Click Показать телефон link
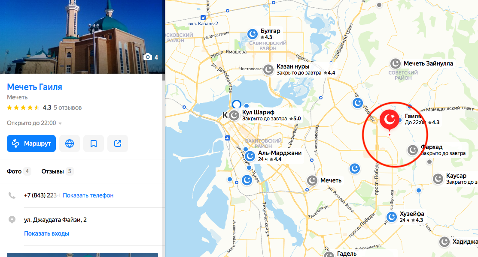 coord(88,196)
